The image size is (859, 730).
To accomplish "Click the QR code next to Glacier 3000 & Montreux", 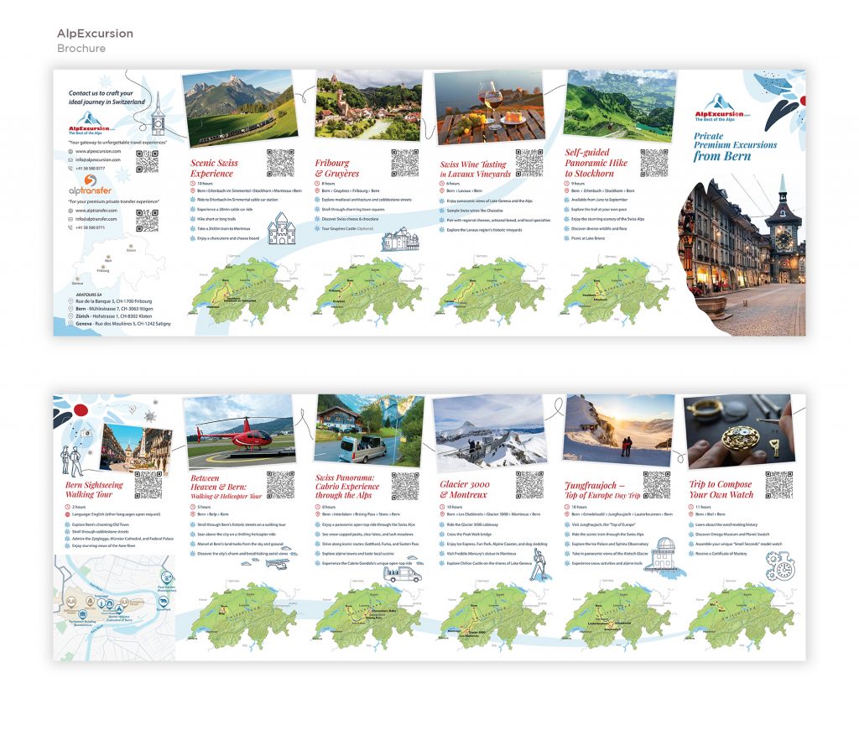I will 529,485.
